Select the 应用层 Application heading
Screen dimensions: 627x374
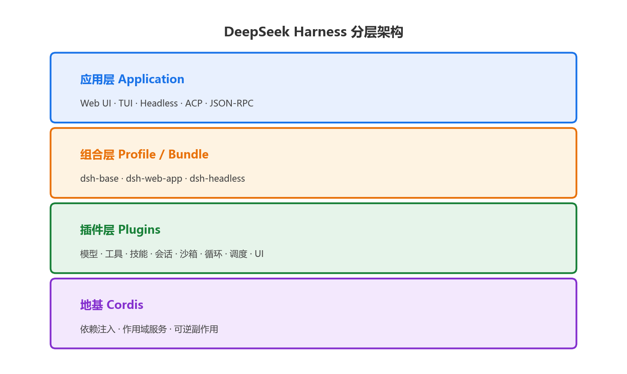coord(132,79)
